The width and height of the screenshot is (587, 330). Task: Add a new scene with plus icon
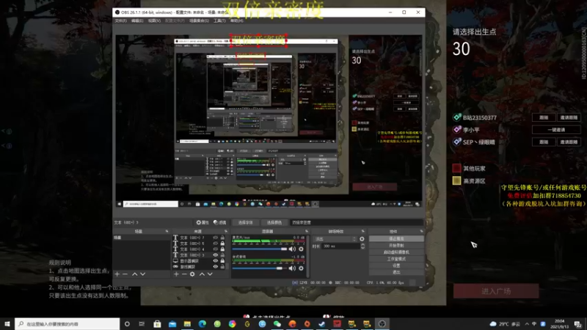coord(117,274)
